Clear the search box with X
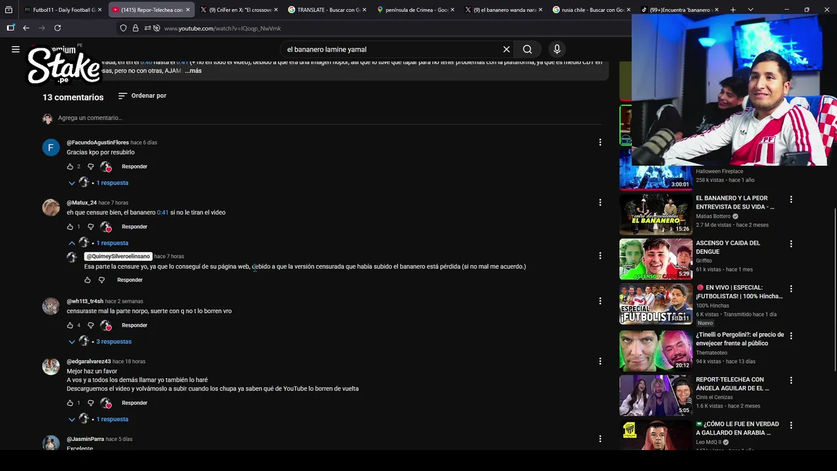The image size is (837, 471). (x=506, y=49)
